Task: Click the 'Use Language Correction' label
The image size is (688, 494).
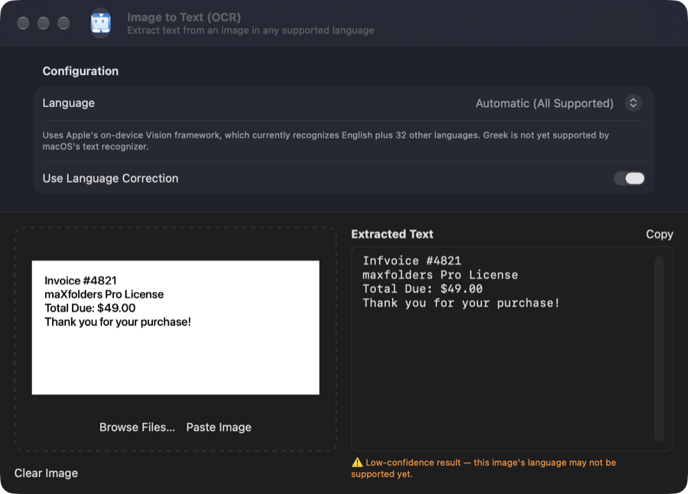Action: click(x=111, y=178)
